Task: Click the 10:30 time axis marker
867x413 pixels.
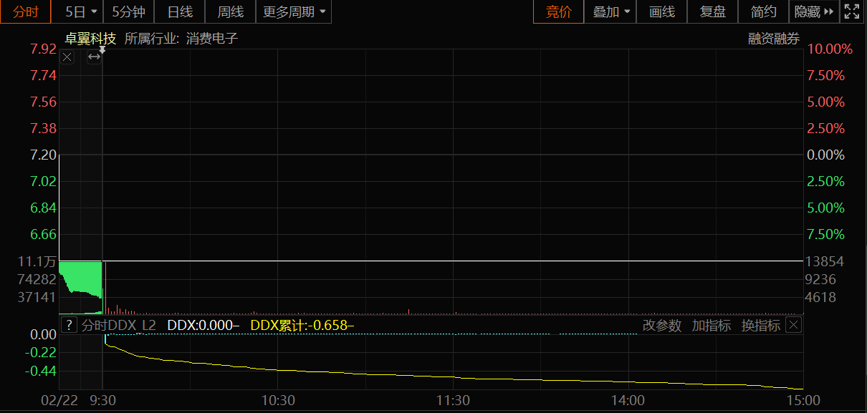Action: tap(278, 400)
